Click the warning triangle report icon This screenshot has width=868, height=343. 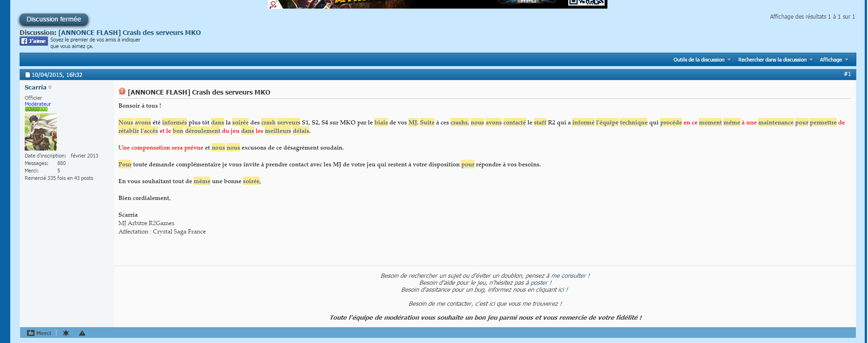(82, 333)
